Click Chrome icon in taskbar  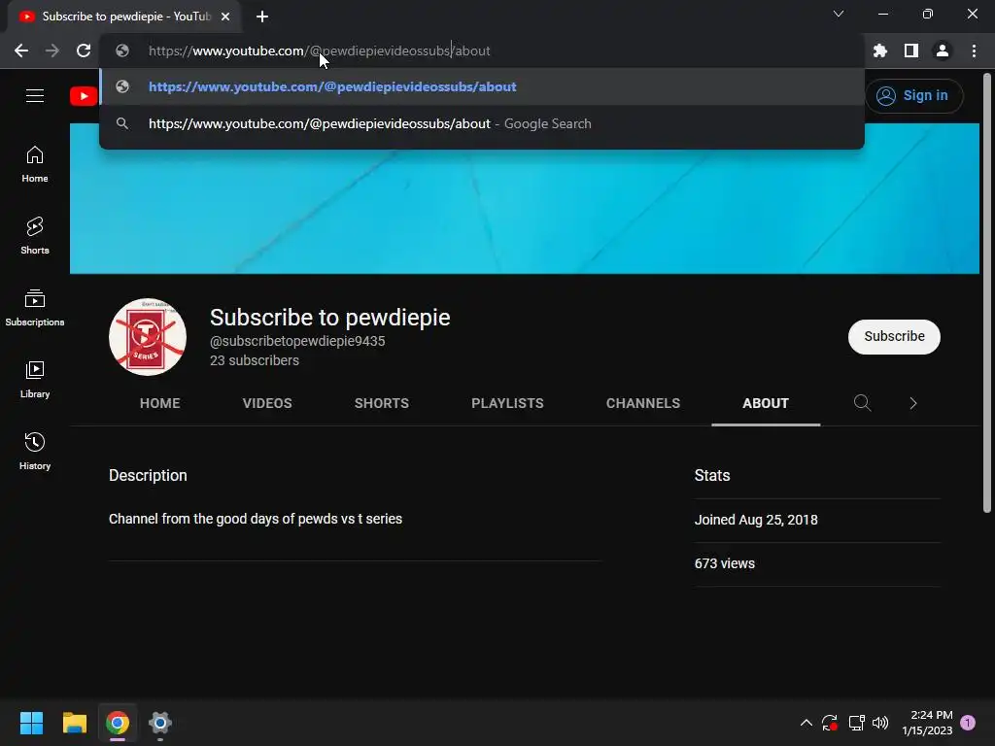(x=118, y=723)
